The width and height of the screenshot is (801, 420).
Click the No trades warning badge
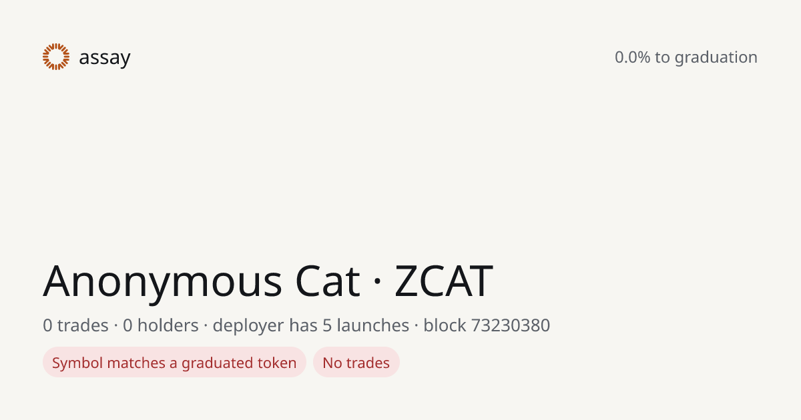pos(356,362)
